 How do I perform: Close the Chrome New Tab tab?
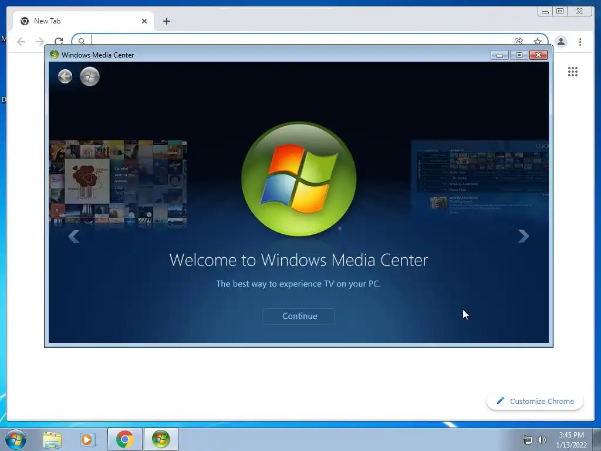144,21
